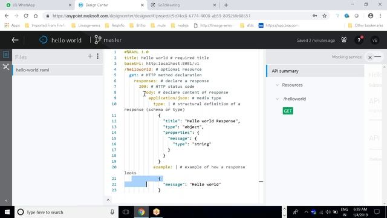Click the GoToMeeting taskbar icon
The image size is (387, 218).
(x=156, y=212)
